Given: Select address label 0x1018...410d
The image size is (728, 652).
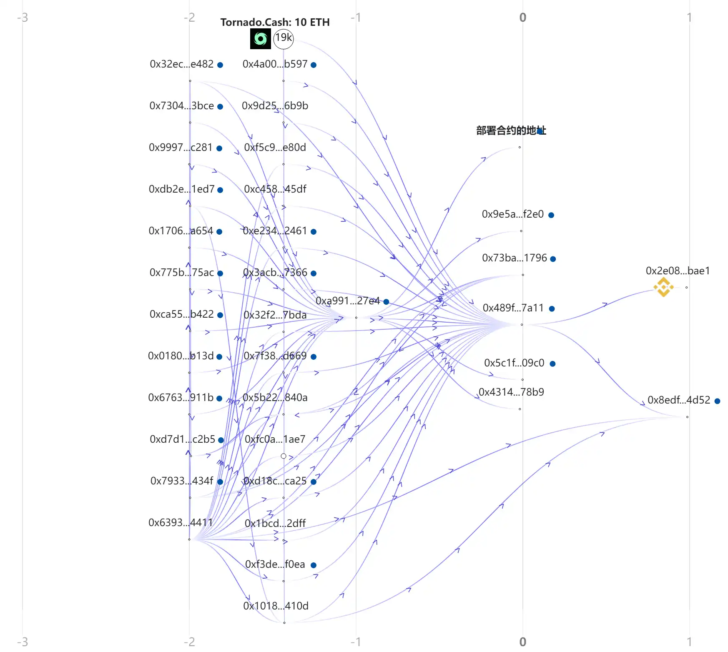Looking at the screenshot, I should coord(276,606).
